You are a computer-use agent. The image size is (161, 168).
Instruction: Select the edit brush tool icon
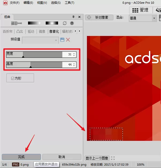[17, 23]
